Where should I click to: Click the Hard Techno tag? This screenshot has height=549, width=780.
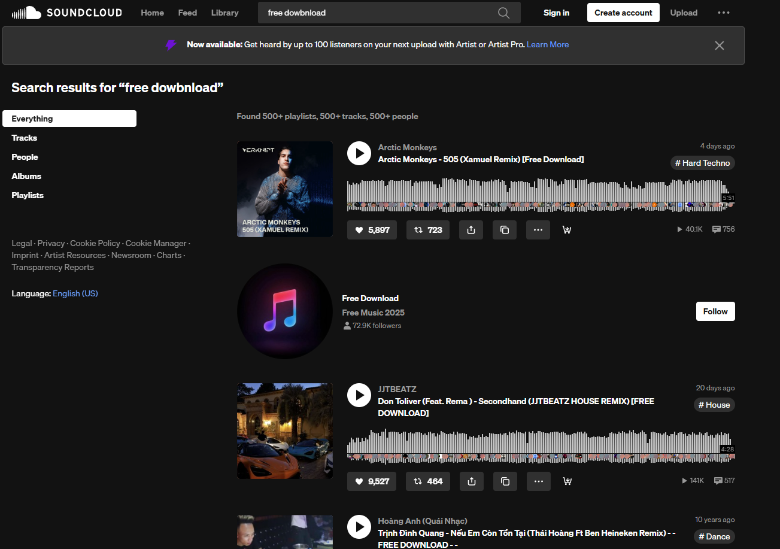coord(703,163)
